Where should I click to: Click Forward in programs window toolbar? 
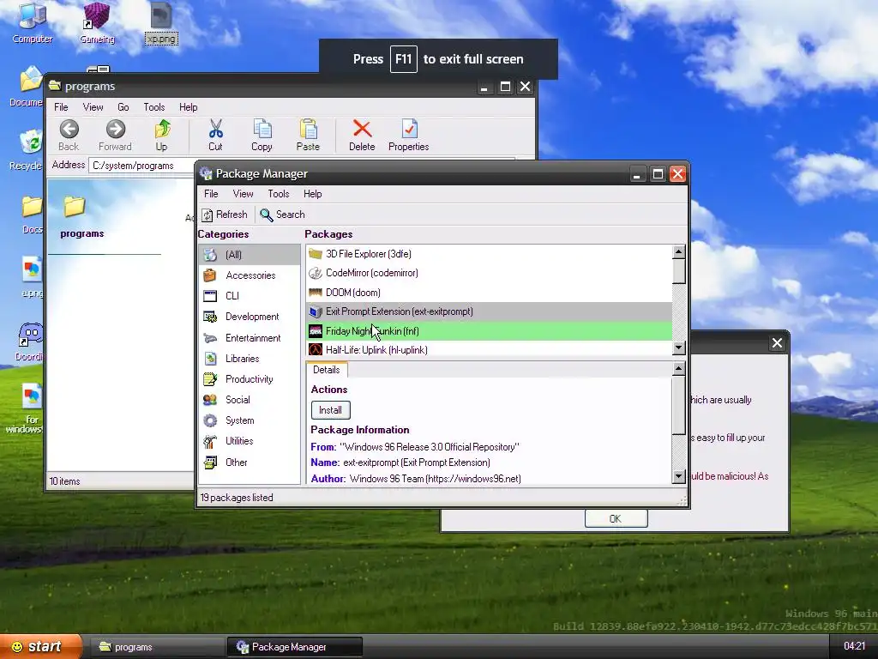coord(116,136)
